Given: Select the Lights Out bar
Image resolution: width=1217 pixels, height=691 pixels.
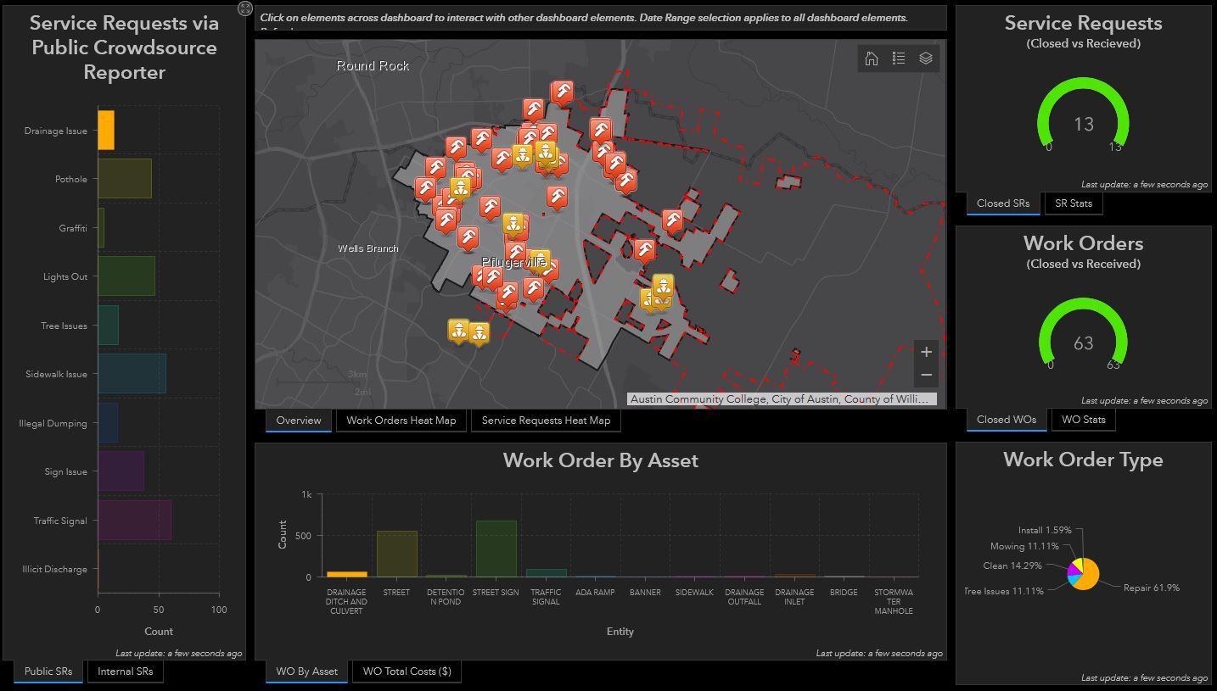Looking at the screenshot, I should click(x=126, y=276).
